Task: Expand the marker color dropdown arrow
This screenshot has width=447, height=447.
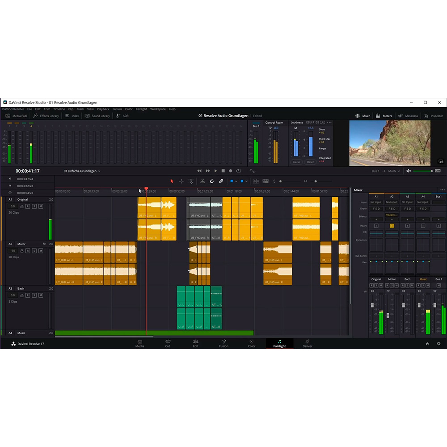Action: tap(246, 181)
